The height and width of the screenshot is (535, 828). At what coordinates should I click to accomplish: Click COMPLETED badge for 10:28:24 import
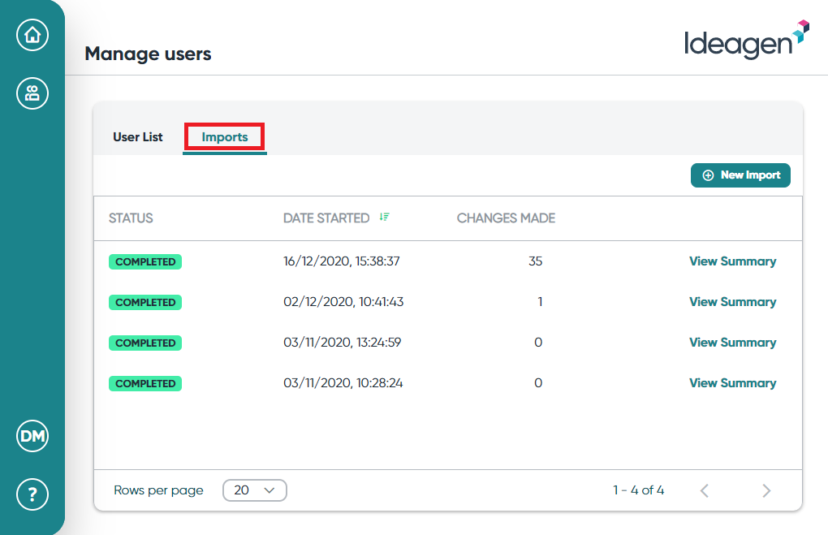click(x=145, y=384)
